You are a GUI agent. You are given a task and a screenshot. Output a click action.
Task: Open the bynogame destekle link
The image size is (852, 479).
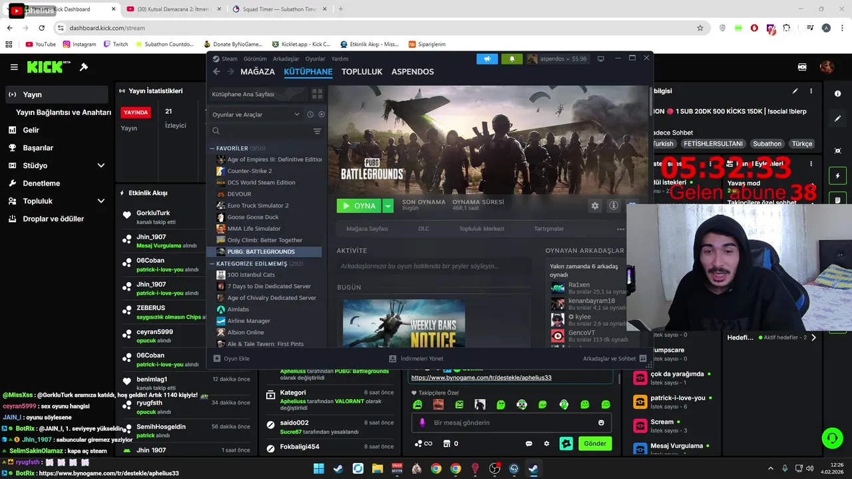click(481, 377)
